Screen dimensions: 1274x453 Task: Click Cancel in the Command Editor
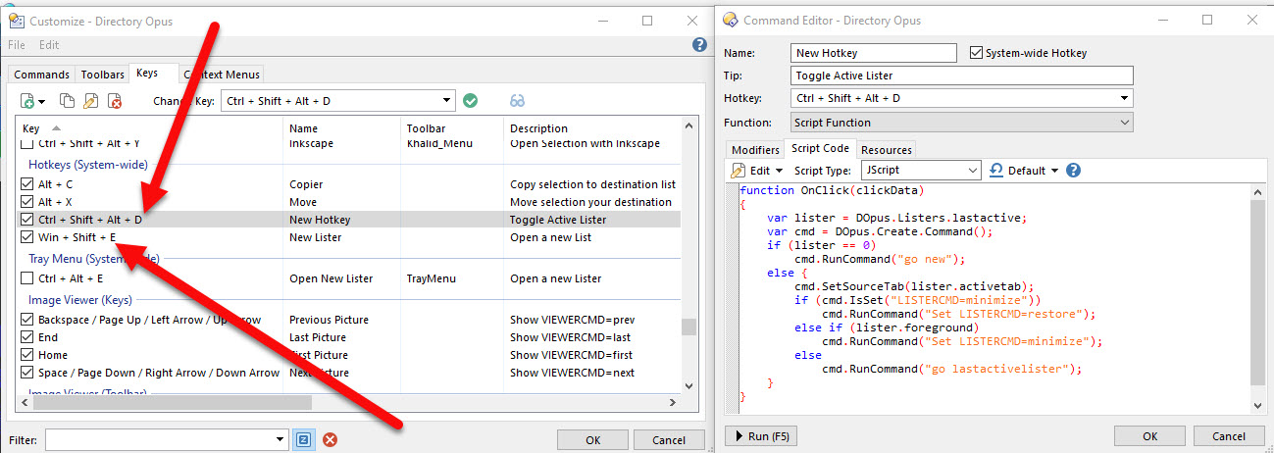[x=1229, y=436]
